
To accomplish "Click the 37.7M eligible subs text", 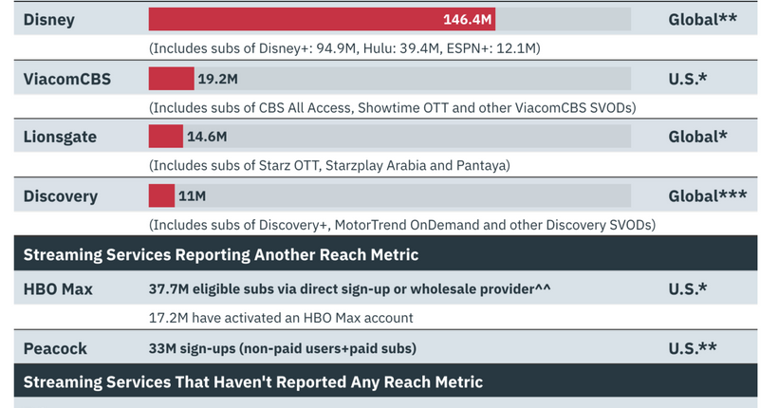I will coord(349,288).
